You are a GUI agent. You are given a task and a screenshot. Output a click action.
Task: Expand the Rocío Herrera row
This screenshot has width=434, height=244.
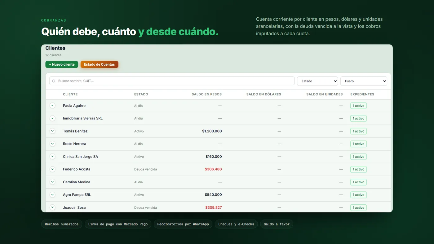coord(52,144)
